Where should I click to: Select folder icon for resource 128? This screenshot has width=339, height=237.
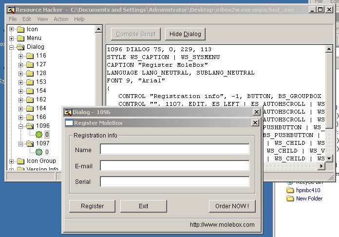pyautogui.click(x=30, y=74)
